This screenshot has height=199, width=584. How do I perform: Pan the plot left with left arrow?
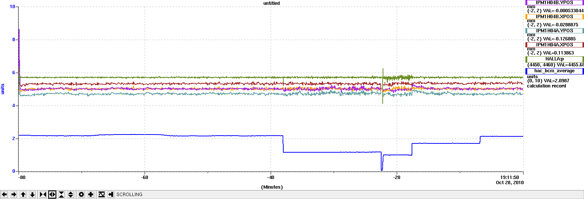[x=4, y=195]
